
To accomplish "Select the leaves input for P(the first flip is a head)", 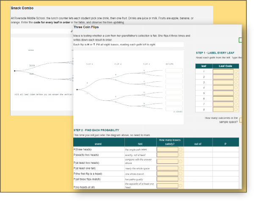I will (x=167, y=174).
